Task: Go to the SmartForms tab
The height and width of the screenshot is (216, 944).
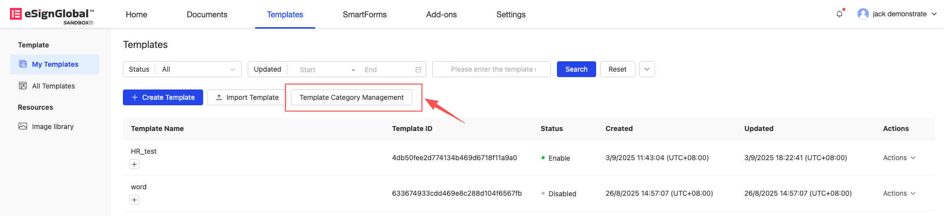Action: pos(364,14)
